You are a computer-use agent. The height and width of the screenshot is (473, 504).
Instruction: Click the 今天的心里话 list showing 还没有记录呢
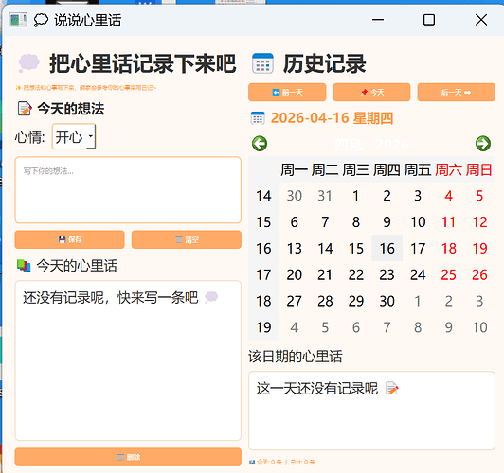pos(128,360)
